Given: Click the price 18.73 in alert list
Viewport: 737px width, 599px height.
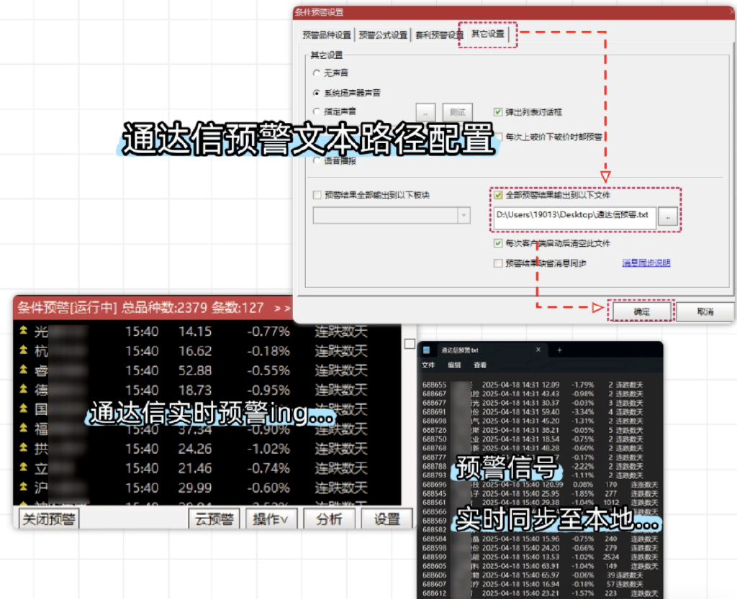Looking at the screenshot, I should click(x=195, y=390).
